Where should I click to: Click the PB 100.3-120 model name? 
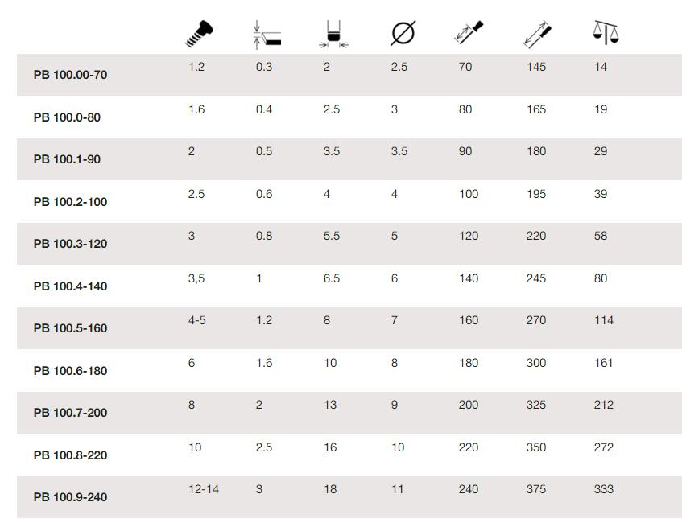(70, 244)
